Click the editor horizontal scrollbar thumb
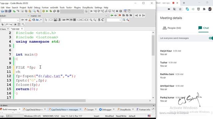 [43, 100]
